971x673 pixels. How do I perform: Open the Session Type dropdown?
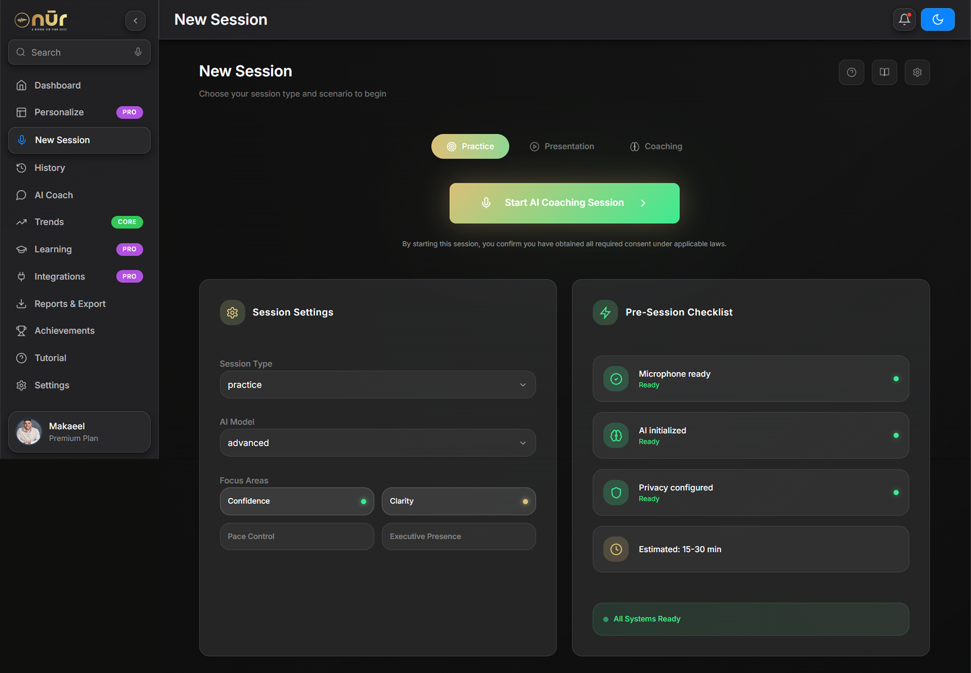pyautogui.click(x=378, y=385)
